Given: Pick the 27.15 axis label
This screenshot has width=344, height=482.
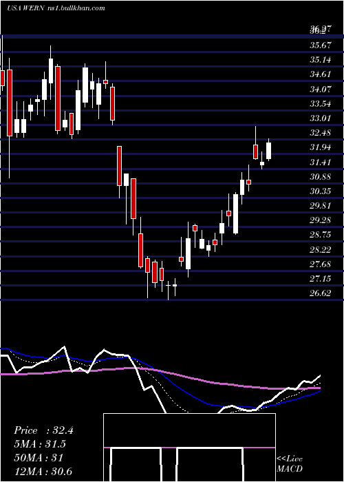Looking at the screenshot, I should pos(321,279).
